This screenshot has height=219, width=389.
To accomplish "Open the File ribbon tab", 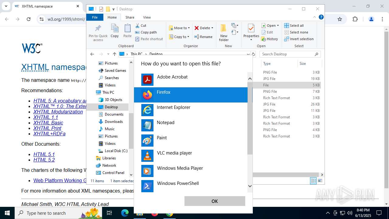I will coord(95,17).
